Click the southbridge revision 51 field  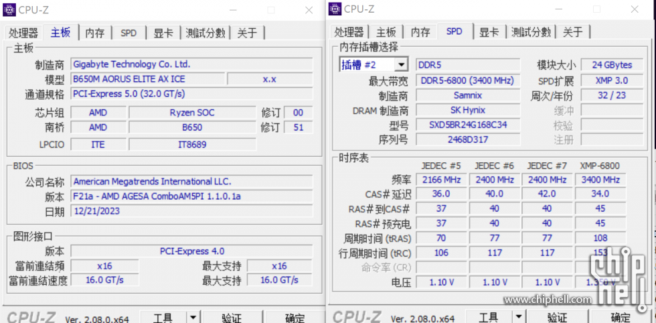pos(299,127)
